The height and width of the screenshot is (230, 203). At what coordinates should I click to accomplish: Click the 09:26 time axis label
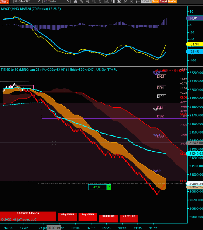tap(107, 228)
